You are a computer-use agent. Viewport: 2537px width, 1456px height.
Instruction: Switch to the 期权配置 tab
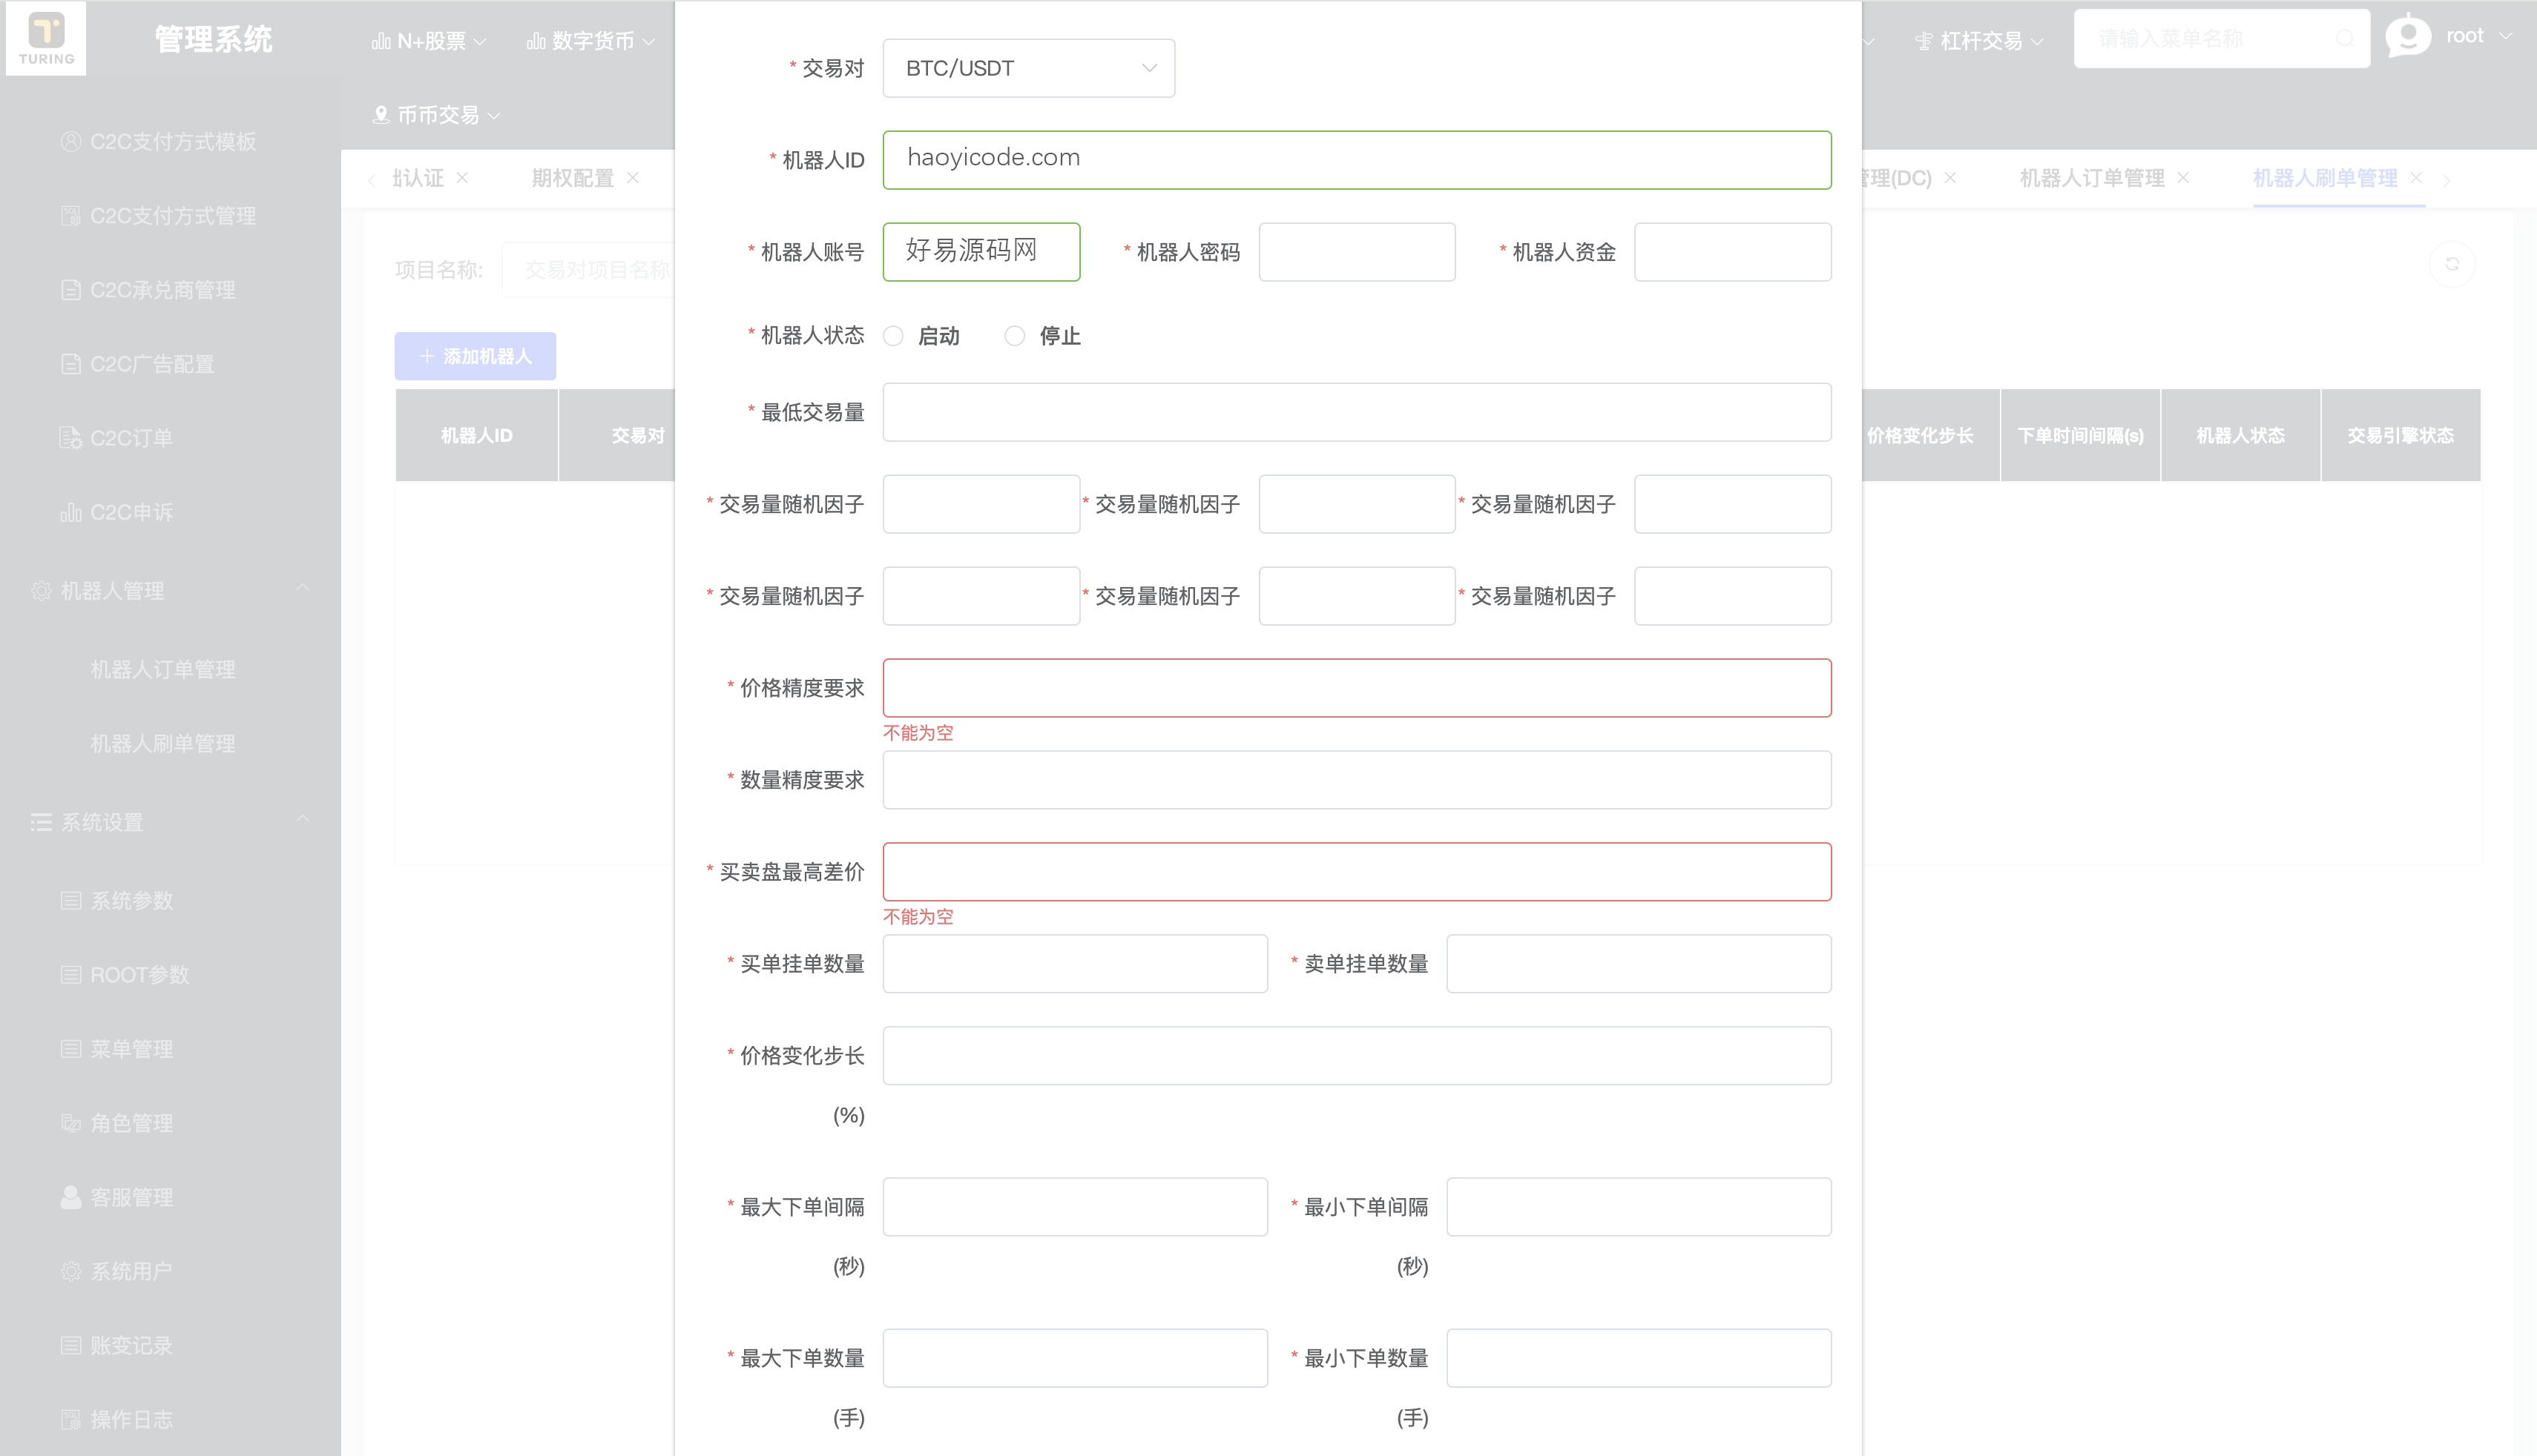(x=570, y=179)
